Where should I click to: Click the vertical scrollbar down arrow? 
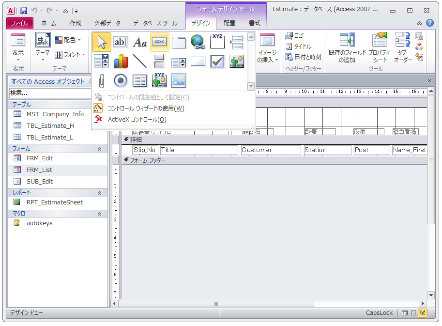431,295
